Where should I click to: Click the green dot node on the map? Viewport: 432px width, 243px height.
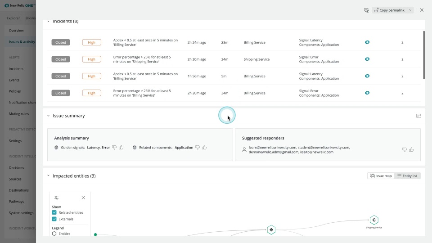click(x=95, y=235)
